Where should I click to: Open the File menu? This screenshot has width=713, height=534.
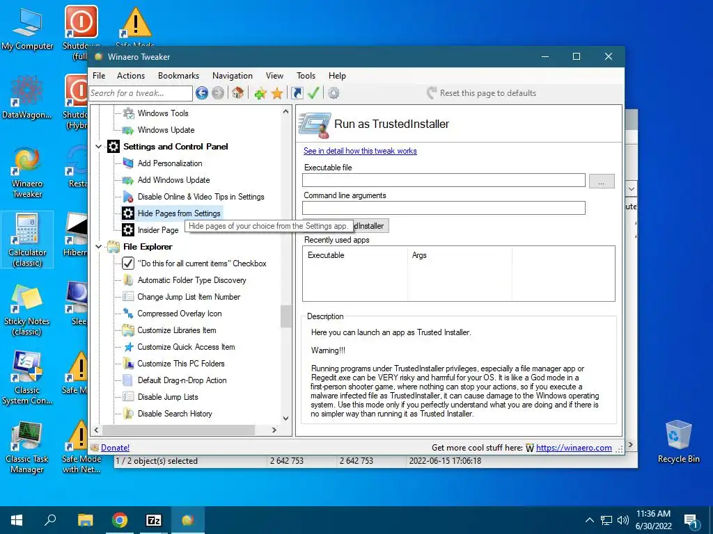[99, 76]
